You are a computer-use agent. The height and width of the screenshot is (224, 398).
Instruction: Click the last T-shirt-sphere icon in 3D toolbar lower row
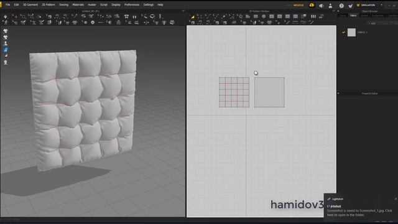point(172,22)
